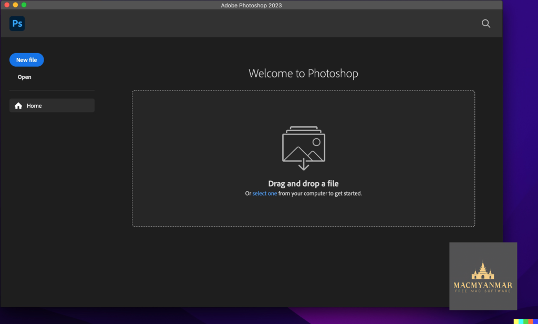Image resolution: width=538 pixels, height=324 pixels.
Task: Follow the "select one" link
Action: click(265, 194)
